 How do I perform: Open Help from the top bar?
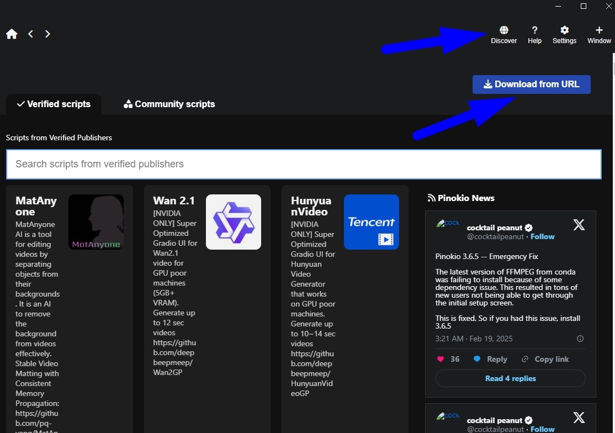pos(534,35)
